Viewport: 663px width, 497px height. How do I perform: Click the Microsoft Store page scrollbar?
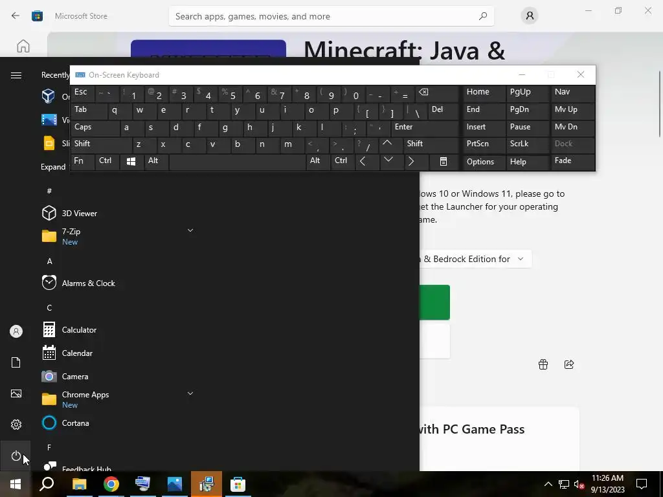660,104
